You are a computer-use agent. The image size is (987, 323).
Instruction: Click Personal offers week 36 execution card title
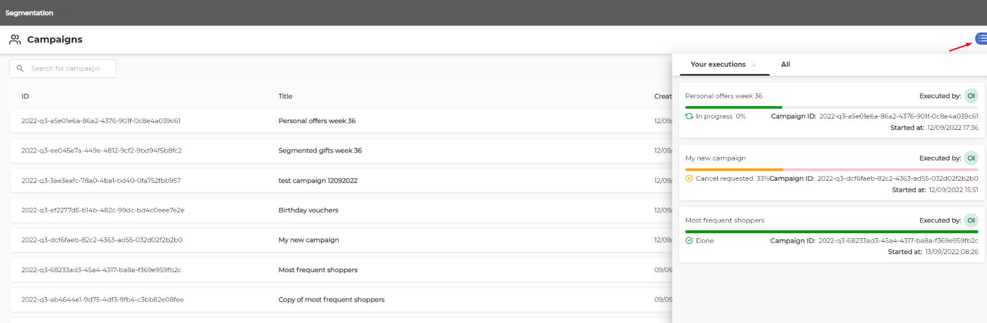pyautogui.click(x=724, y=96)
